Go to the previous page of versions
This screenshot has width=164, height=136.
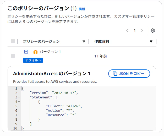click(x=127, y=31)
